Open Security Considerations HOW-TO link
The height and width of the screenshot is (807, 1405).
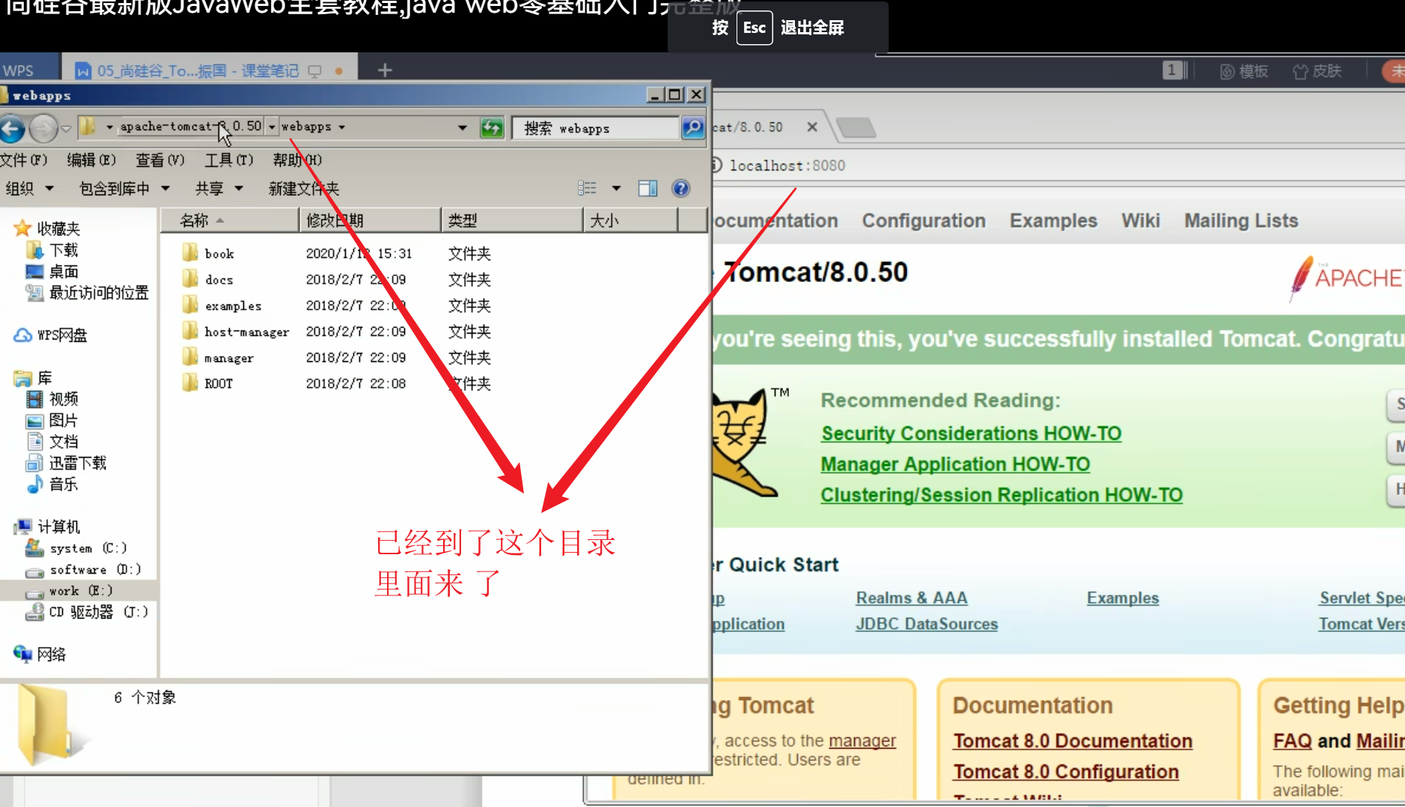[971, 433]
